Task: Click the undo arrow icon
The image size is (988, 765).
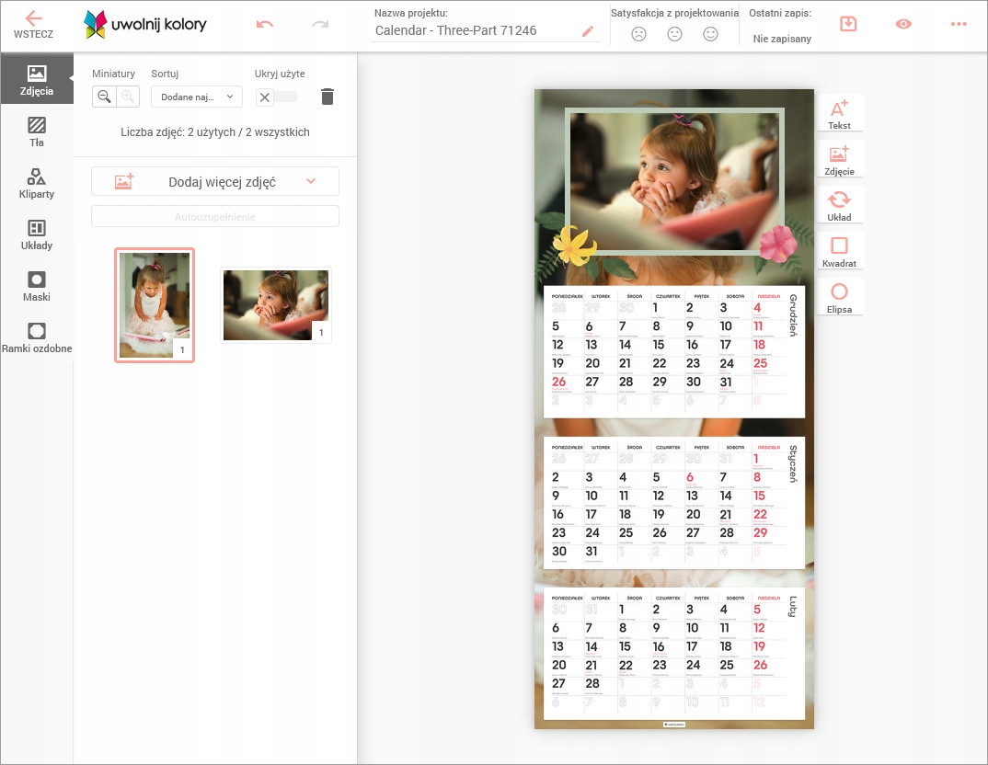Action: pos(265,24)
